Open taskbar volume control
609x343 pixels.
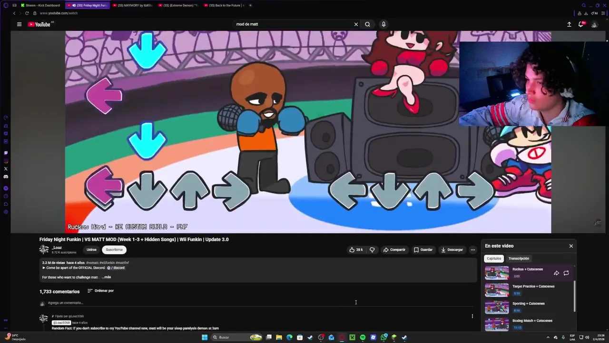click(587, 337)
